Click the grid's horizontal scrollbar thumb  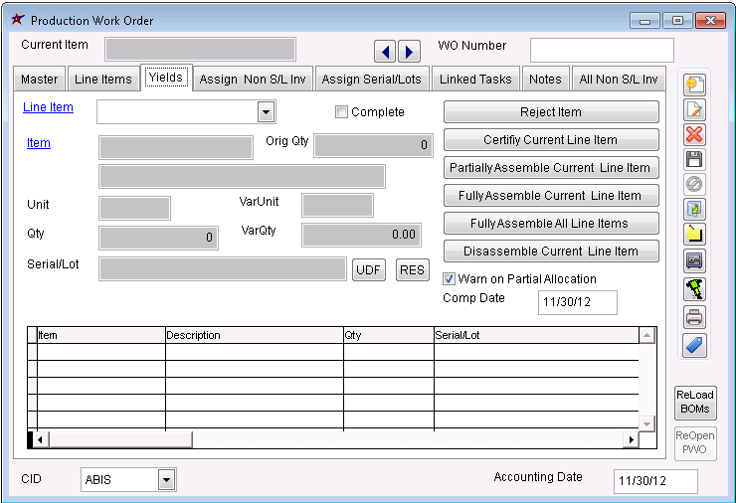(x=119, y=439)
